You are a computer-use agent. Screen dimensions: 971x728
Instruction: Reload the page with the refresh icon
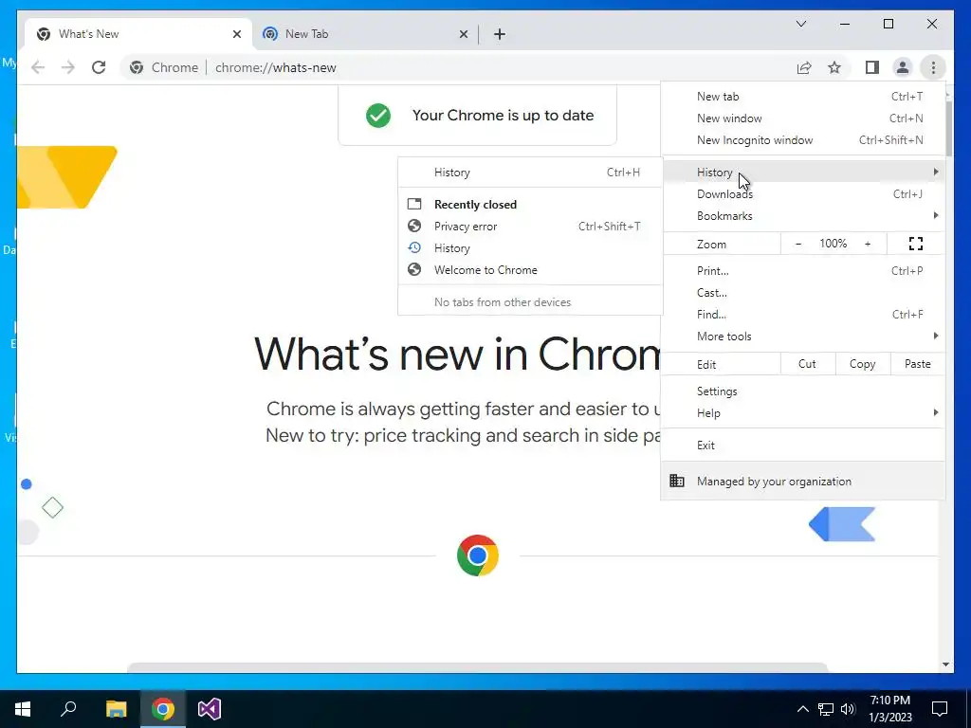pos(99,67)
